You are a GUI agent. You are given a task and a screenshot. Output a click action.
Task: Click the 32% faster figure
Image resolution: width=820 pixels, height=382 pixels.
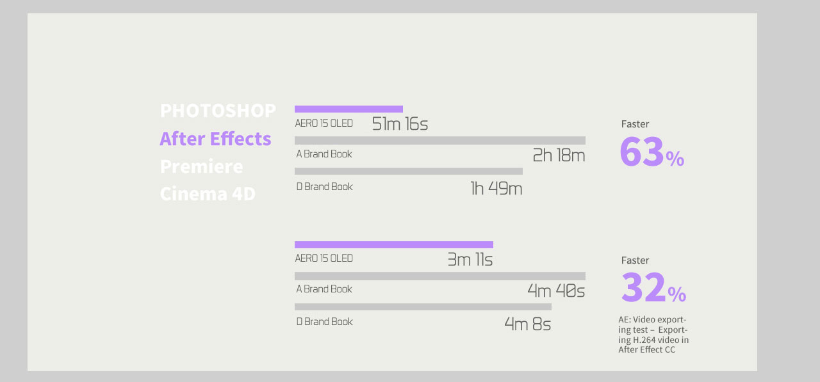point(653,289)
